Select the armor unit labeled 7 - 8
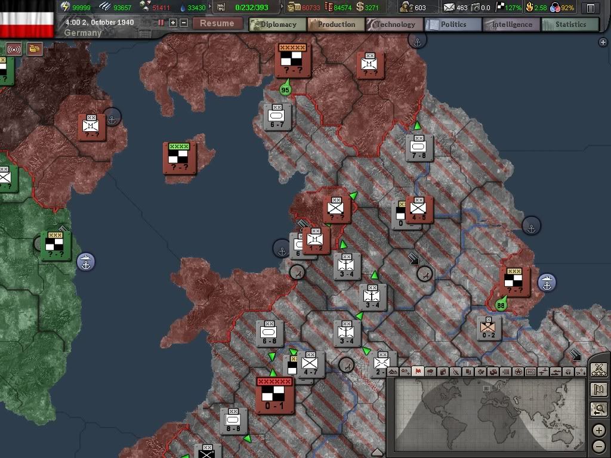This screenshot has width=611, height=458. 419,148
